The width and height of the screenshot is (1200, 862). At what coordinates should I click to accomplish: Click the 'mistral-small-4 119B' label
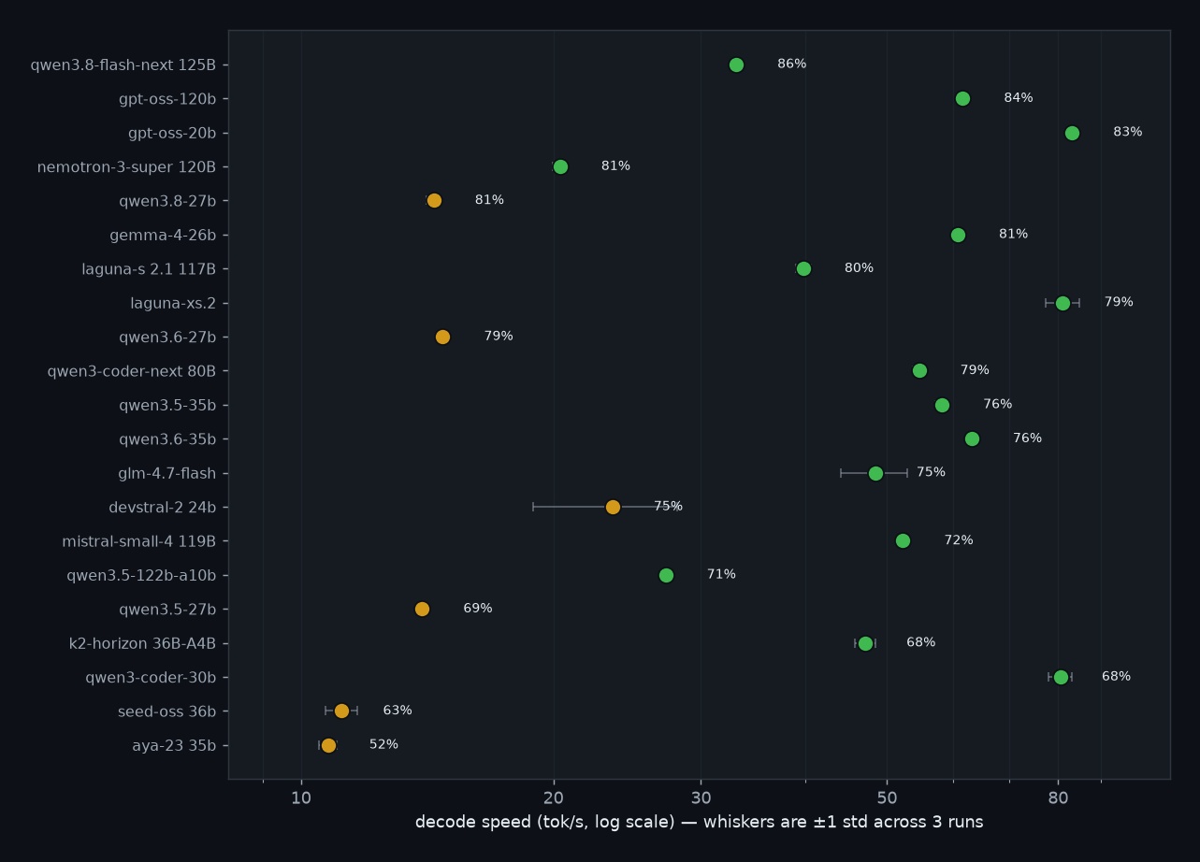pos(139,541)
